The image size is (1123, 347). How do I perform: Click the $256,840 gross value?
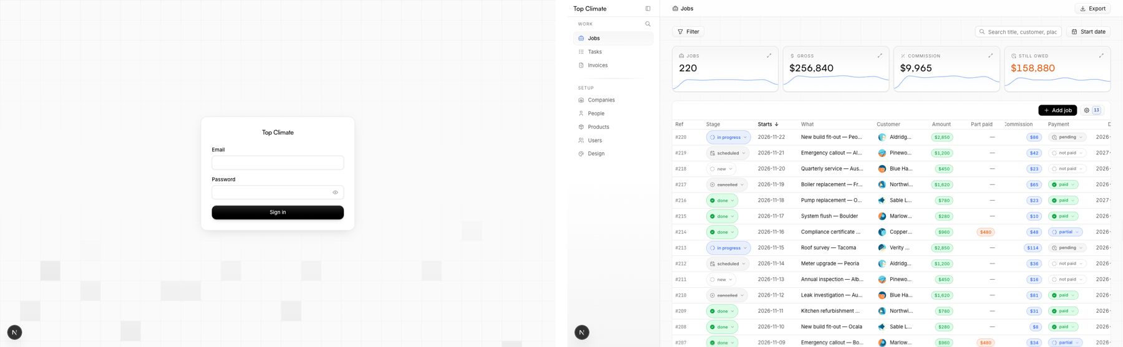coord(811,68)
